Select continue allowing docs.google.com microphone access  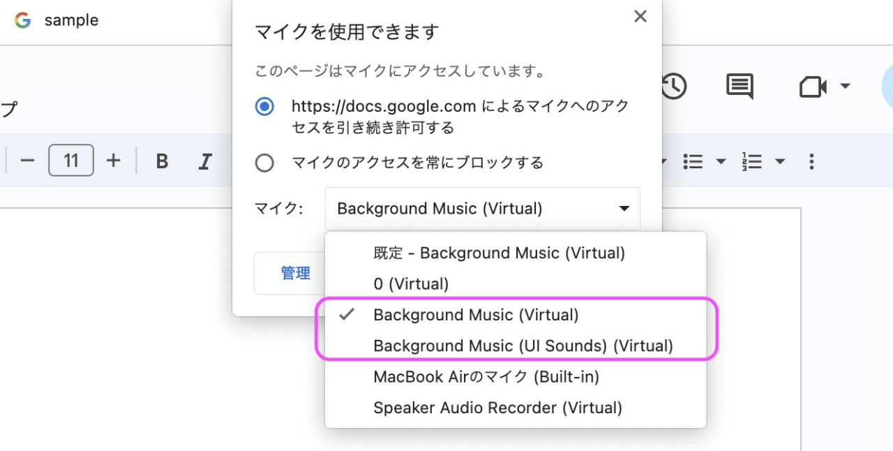[x=264, y=107]
